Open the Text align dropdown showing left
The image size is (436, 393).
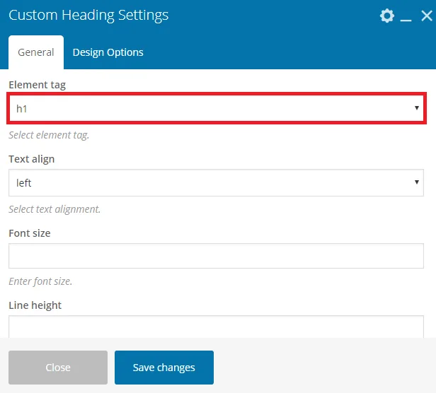pyautogui.click(x=216, y=182)
